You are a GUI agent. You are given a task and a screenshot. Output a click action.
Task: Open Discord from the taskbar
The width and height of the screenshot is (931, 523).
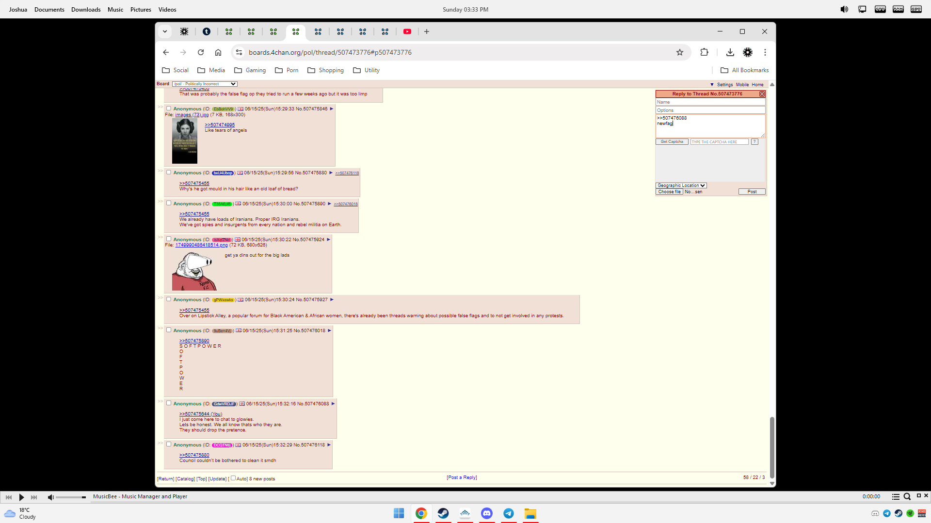tap(487, 513)
